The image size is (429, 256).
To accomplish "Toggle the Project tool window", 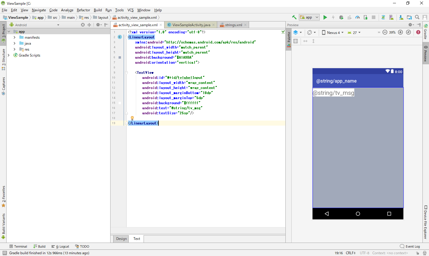I will click(3, 33).
